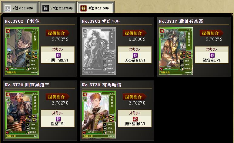This screenshot has width=234, height=143.
Task: Switch to the 天 7種 tab
Action: 20,8
